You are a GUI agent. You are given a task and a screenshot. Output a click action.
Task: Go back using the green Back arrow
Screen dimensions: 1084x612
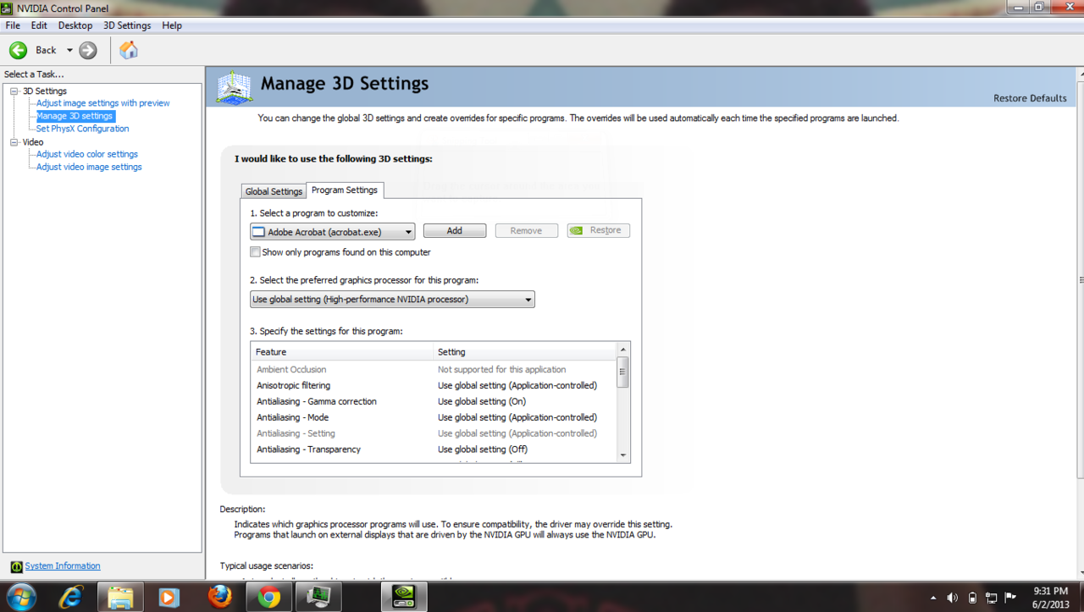[x=18, y=51]
